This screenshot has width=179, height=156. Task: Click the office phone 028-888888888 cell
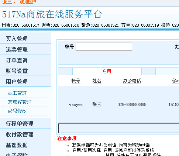[x=132, y=104]
